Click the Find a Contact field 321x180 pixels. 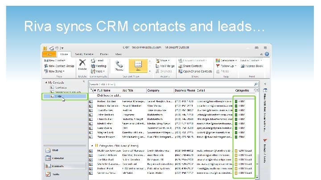click(251, 60)
